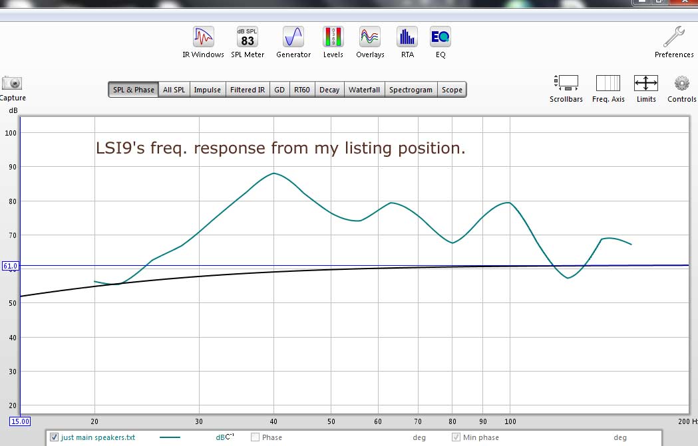Switch to the Waterfall tab

[x=364, y=89]
